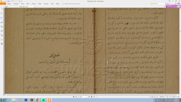Click Foxit Reader taskbar icon
Image resolution: width=181 pixels, height=102 pixels.
49,100
